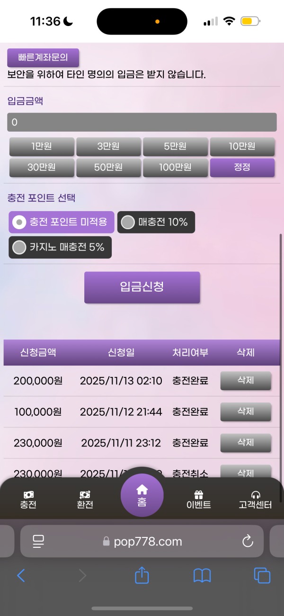The width and height of the screenshot is (284, 616).
Task: Tap the page reload icon in the address bar
Action: (248, 542)
